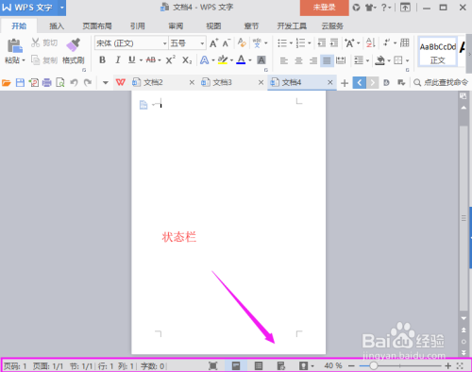Zoom out with minus button
Viewport: 472px width, 372px height.
[x=351, y=366]
